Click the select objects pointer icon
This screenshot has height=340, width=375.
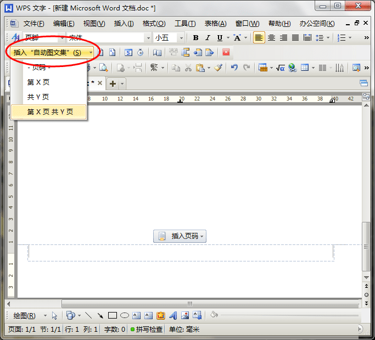point(54,316)
